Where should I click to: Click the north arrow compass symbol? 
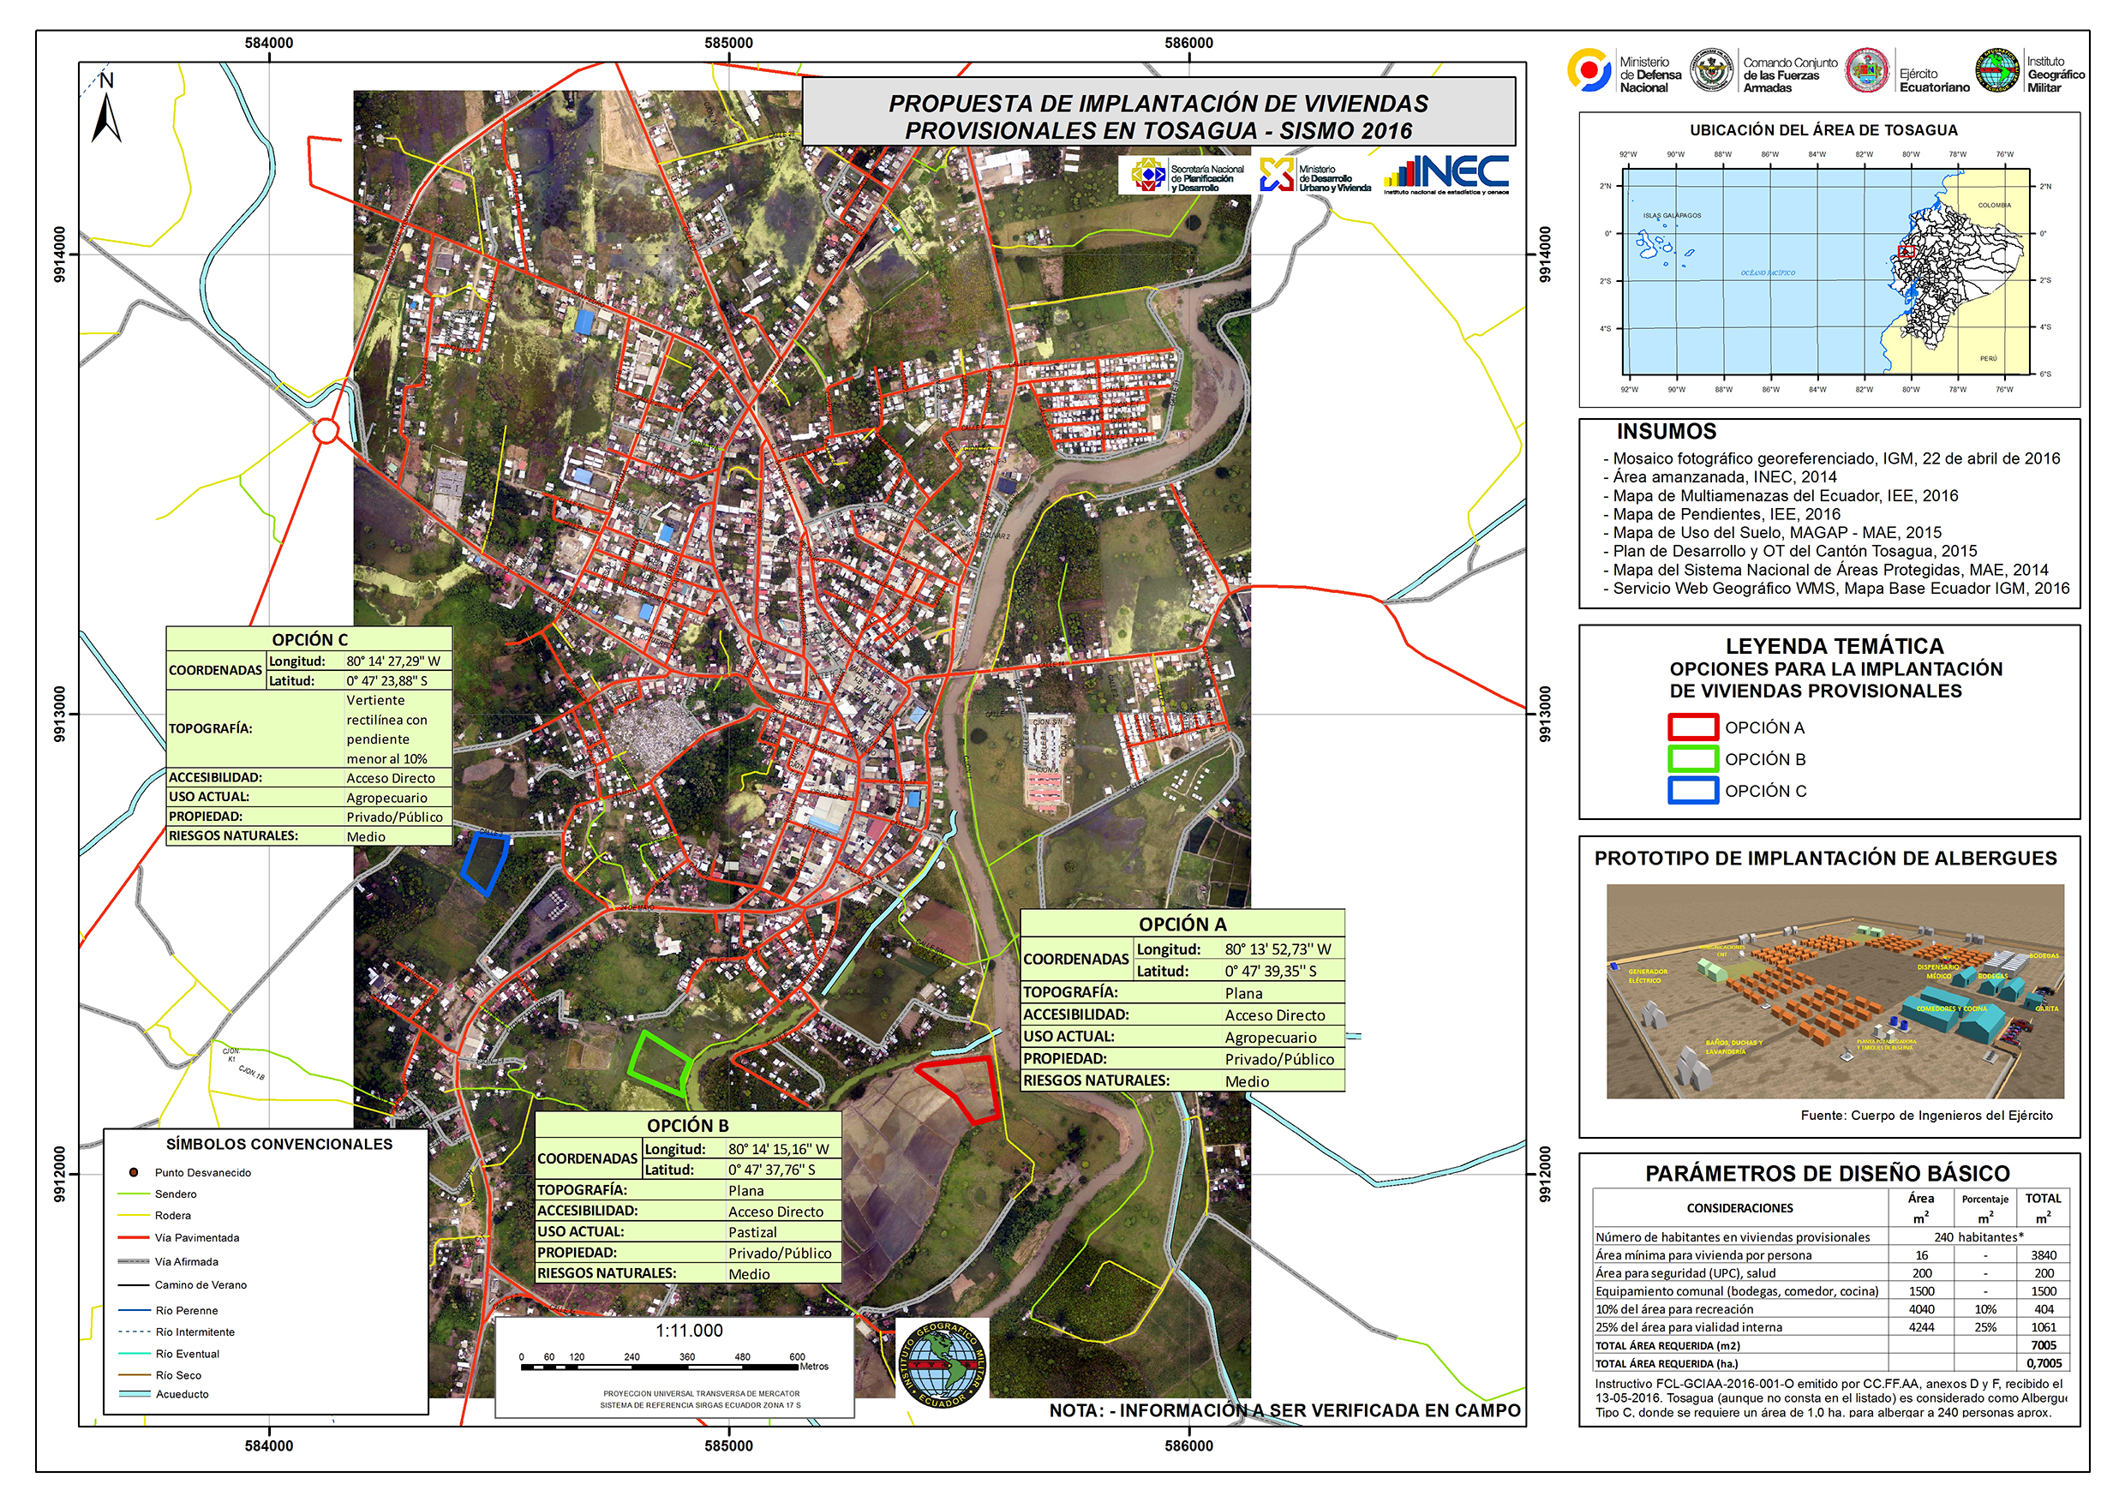pyautogui.click(x=105, y=113)
